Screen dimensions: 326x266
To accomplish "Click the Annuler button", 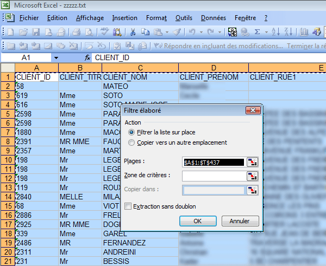I will pyautogui.click(x=240, y=221).
